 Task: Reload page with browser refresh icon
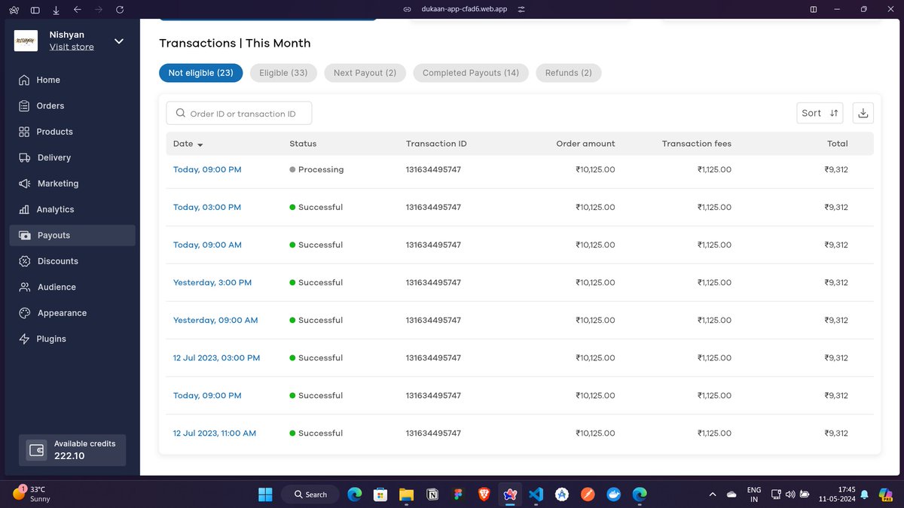(121, 9)
